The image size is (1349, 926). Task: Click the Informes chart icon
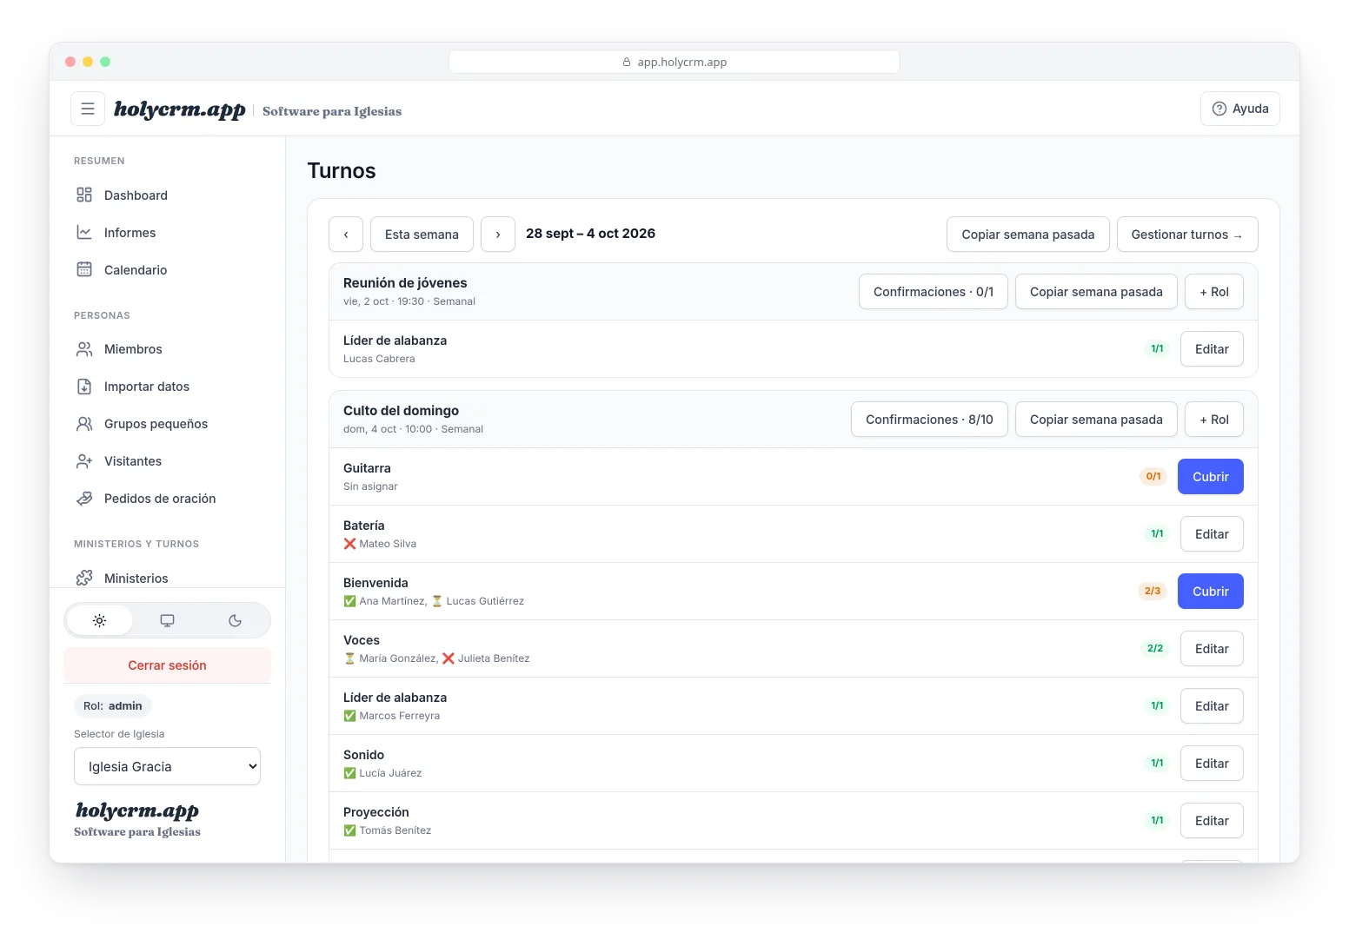[84, 232]
